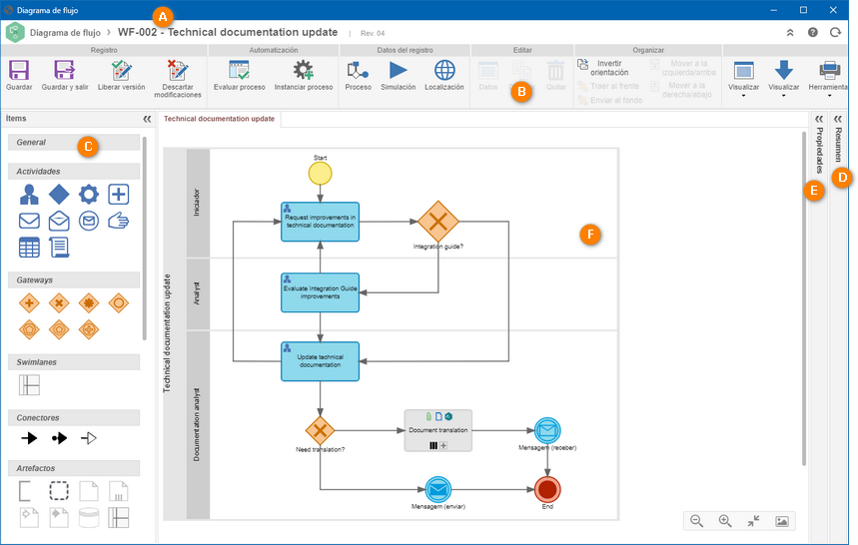This screenshot has width=858, height=545.
Task: Click Descartar modificaciones in the ribbon
Action: click(x=178, y=79)
